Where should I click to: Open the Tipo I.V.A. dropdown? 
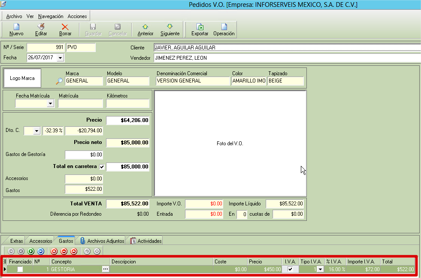tap(320, 269)
